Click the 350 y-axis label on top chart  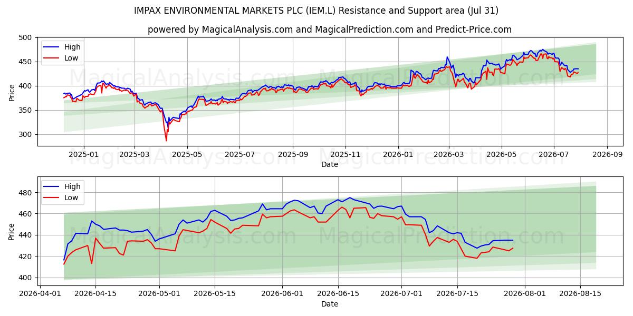[x=26, y=111]
